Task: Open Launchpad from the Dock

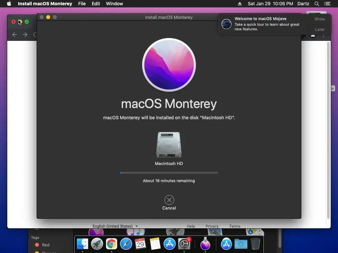Action: tap(97, 244)
